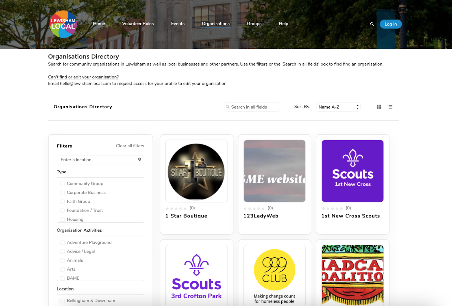
Task: Tick the Corporate Business checkbox
Action: point(62,193)
